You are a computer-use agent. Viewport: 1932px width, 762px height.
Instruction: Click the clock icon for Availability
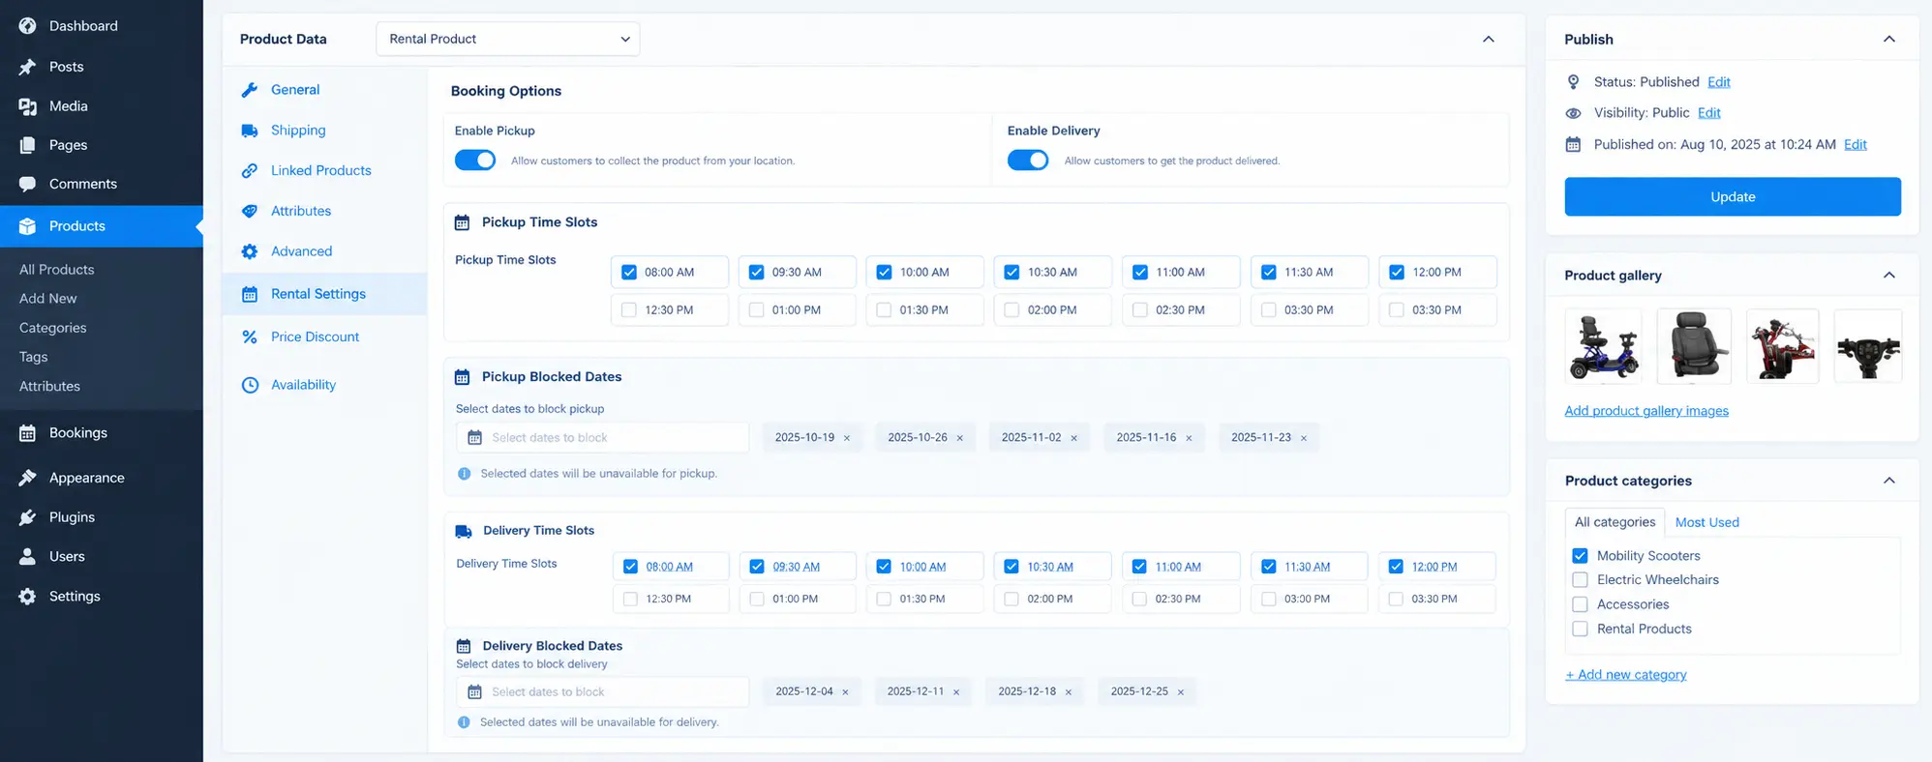coord(250,385)
